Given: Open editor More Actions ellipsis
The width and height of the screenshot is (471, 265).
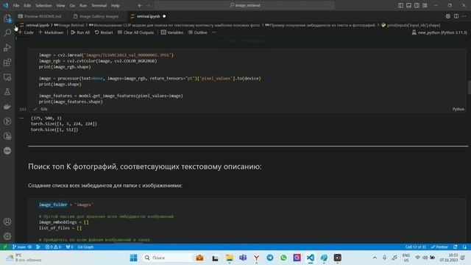Looking at the screenshot, I should coord(464,16).
